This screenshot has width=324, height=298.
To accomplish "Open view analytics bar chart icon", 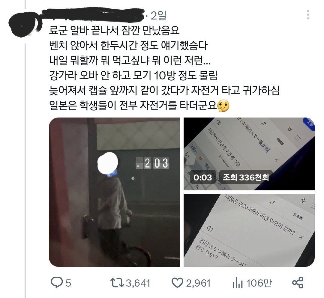I will (x=237, y=283).
